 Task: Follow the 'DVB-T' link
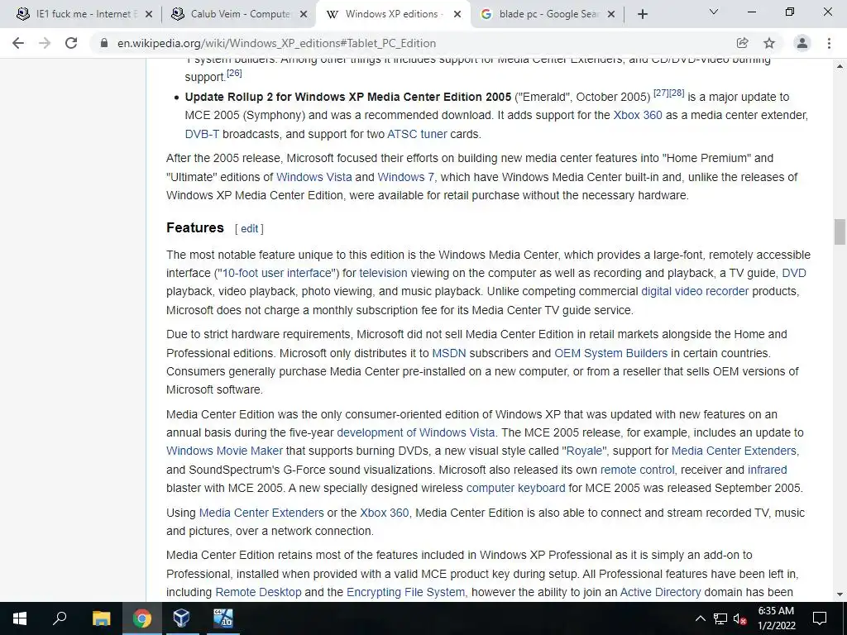pos(202,134)
